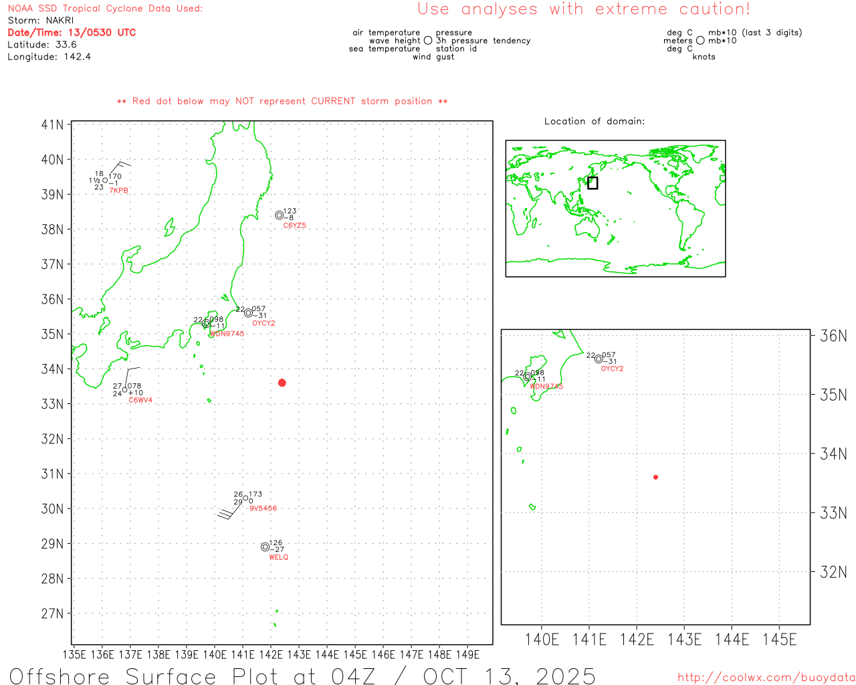Select the WDN9745 station marker on main map

[207, 324]
